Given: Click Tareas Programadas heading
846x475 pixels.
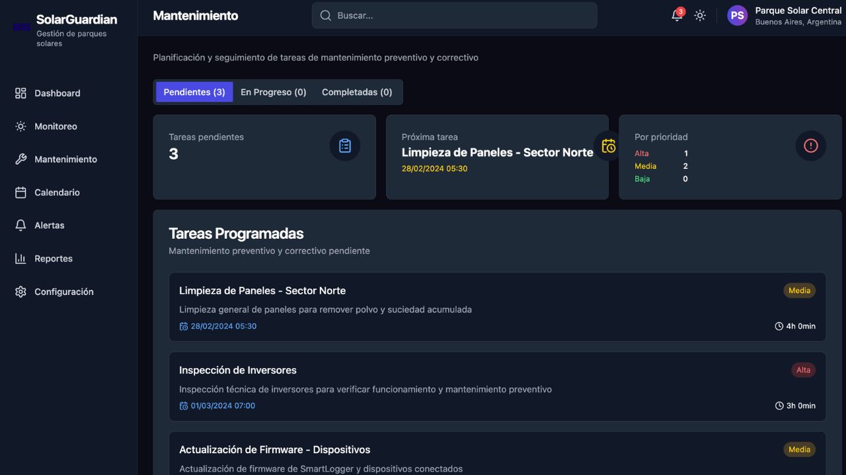Looking at the screenshot, I should click(236, 234).
